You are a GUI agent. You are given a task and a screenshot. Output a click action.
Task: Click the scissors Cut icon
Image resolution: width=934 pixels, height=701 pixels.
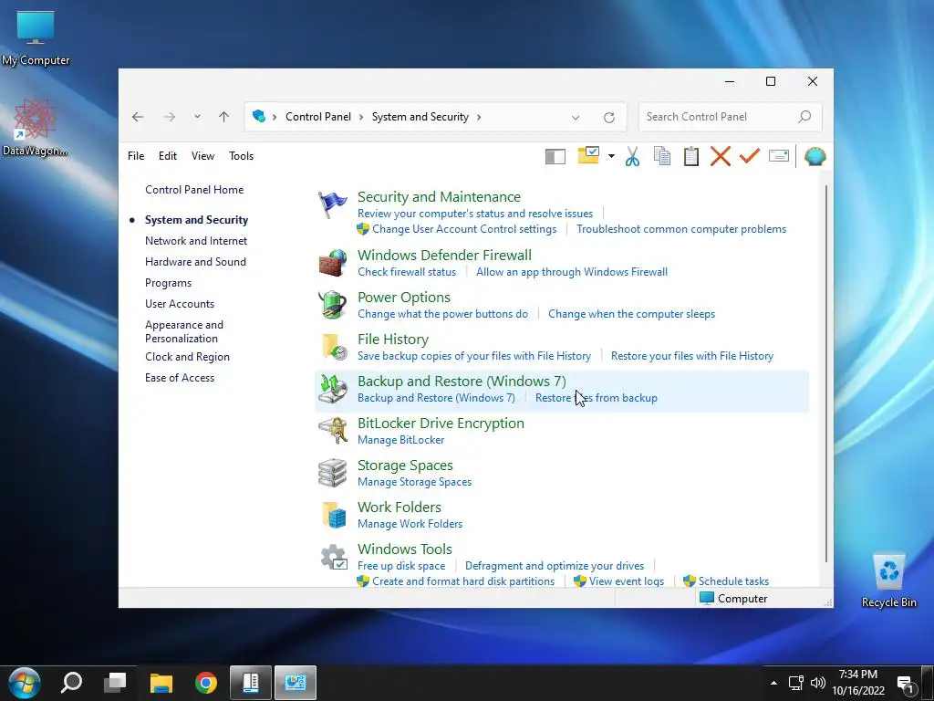pos(633,156)
